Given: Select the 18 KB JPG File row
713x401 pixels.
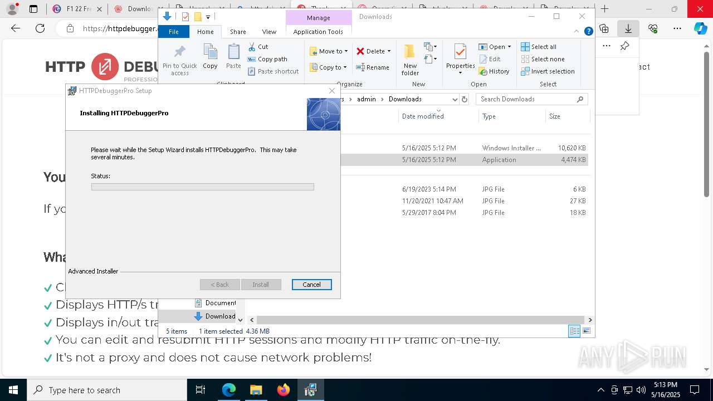Looking at the screenshot, I should click(464, 213).
